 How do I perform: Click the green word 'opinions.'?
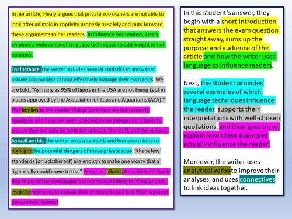click(x=22, y=55)
